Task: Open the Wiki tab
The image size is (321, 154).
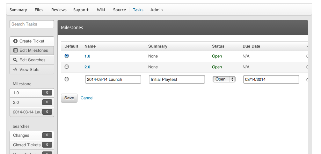Action: [101, 10]
